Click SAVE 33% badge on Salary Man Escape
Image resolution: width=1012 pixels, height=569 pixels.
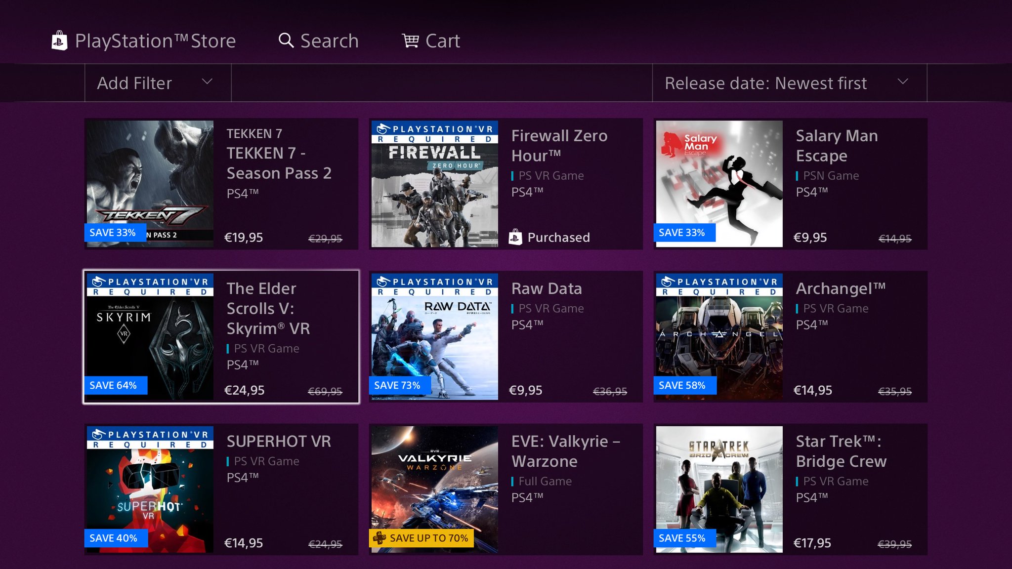684,233
